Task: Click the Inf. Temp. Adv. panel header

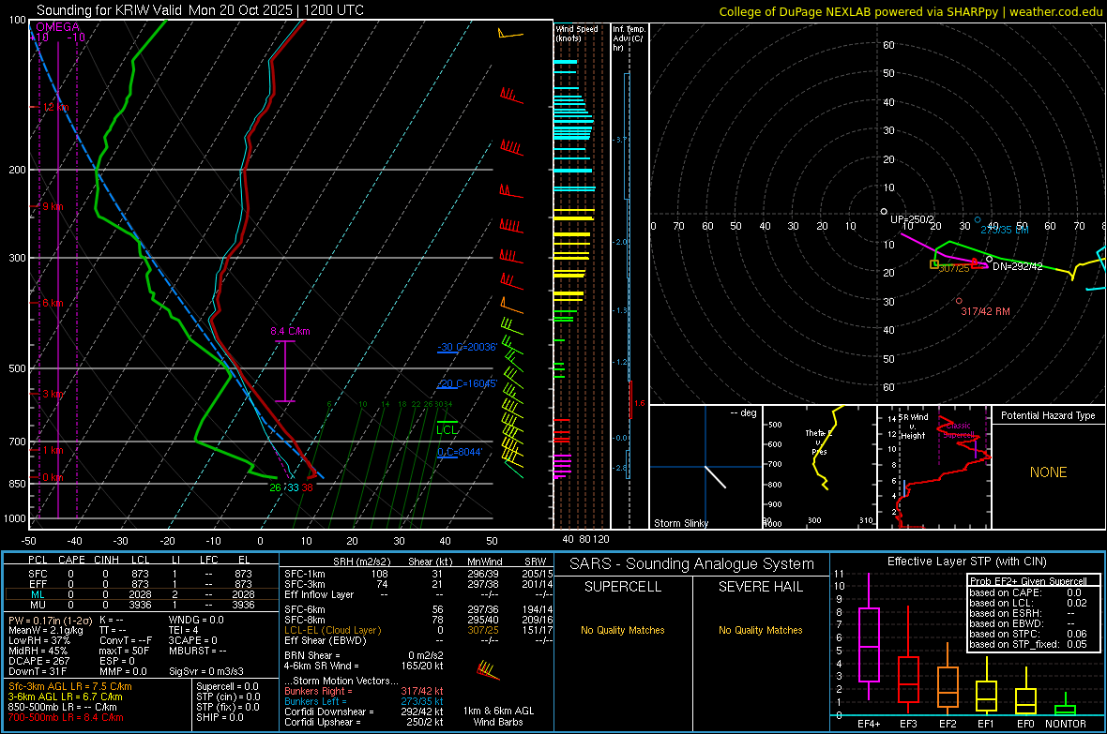Action: (x=628, y=38)
